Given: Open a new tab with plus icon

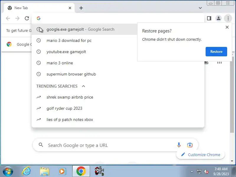Looking at the screenshot, I should [x=81, y=8].
